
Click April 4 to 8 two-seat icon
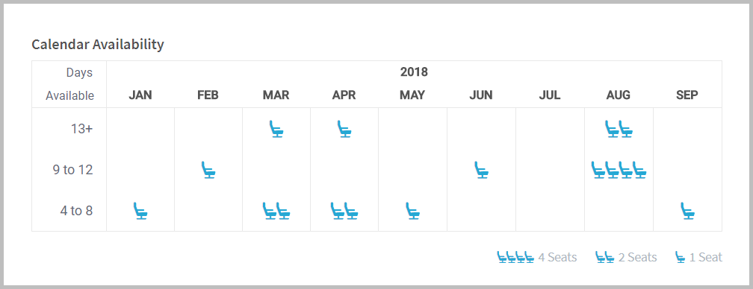[x=344, y=211]
